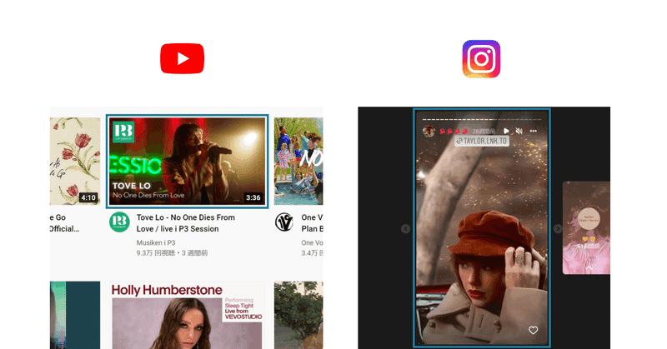The width and height of the screenshot is (667, 349).
Task: Click the segmented story progress bar
Action: 482,119
